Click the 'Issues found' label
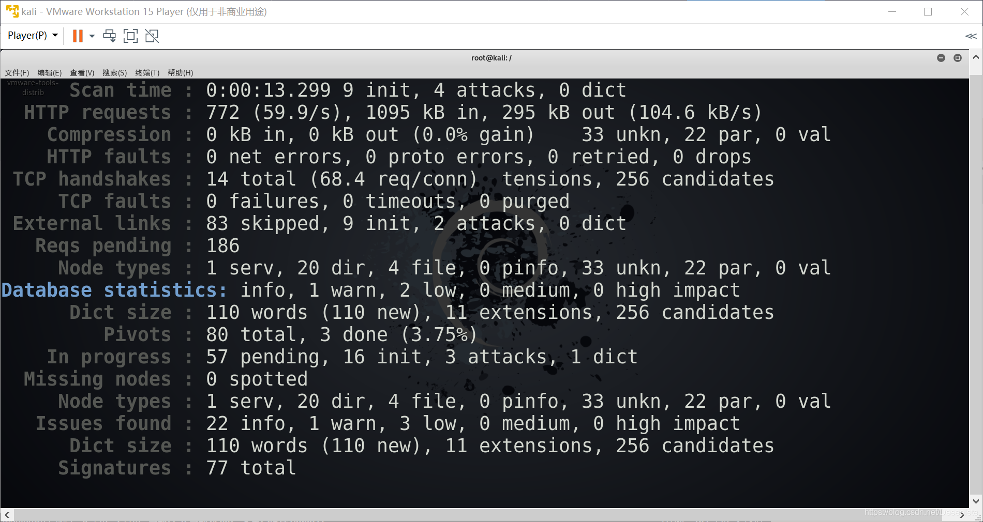This screenshot has height=522, width=983. pyautogui.click(x=103, y=423)
